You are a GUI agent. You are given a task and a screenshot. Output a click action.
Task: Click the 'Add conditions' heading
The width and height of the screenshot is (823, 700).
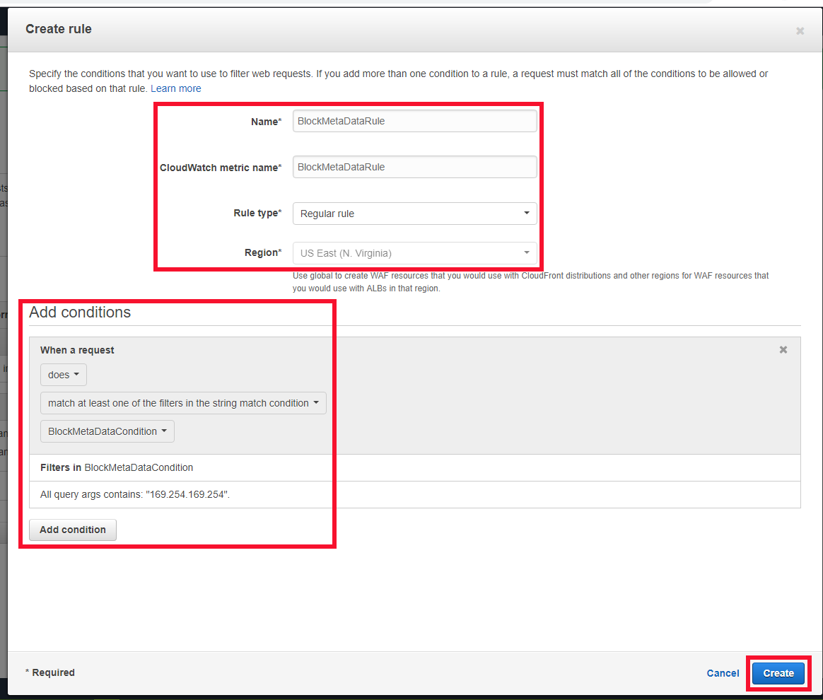pyautogui.click(x=80, y=313)
